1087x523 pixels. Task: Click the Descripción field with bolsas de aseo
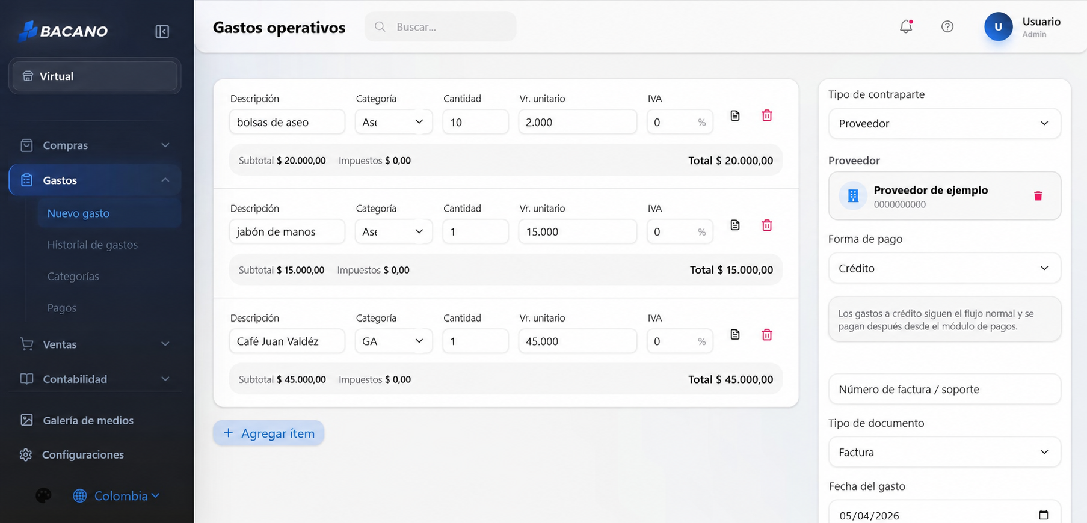287,122
